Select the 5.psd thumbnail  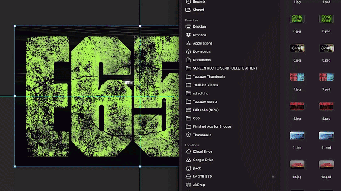(x=326, y=48)
